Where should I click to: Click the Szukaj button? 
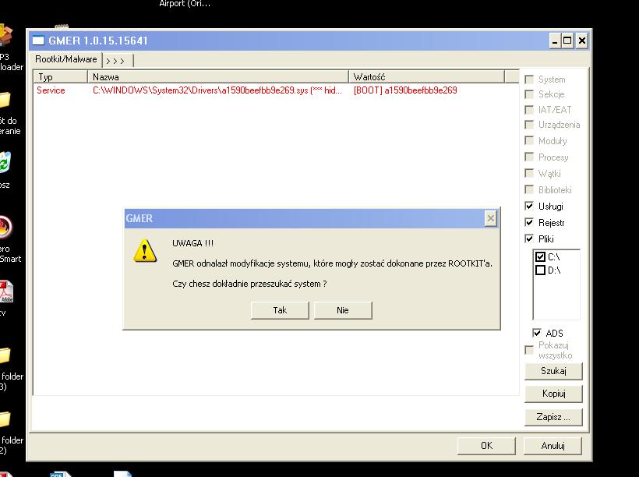coord(553,372)
